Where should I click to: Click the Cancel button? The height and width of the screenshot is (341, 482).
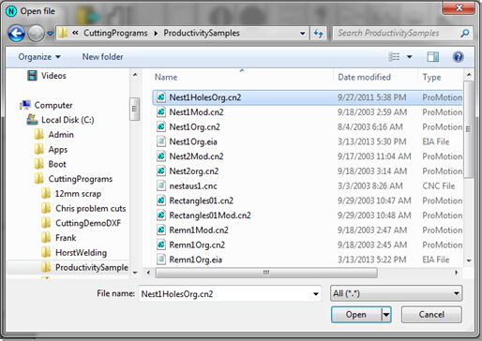click(431, 315)
